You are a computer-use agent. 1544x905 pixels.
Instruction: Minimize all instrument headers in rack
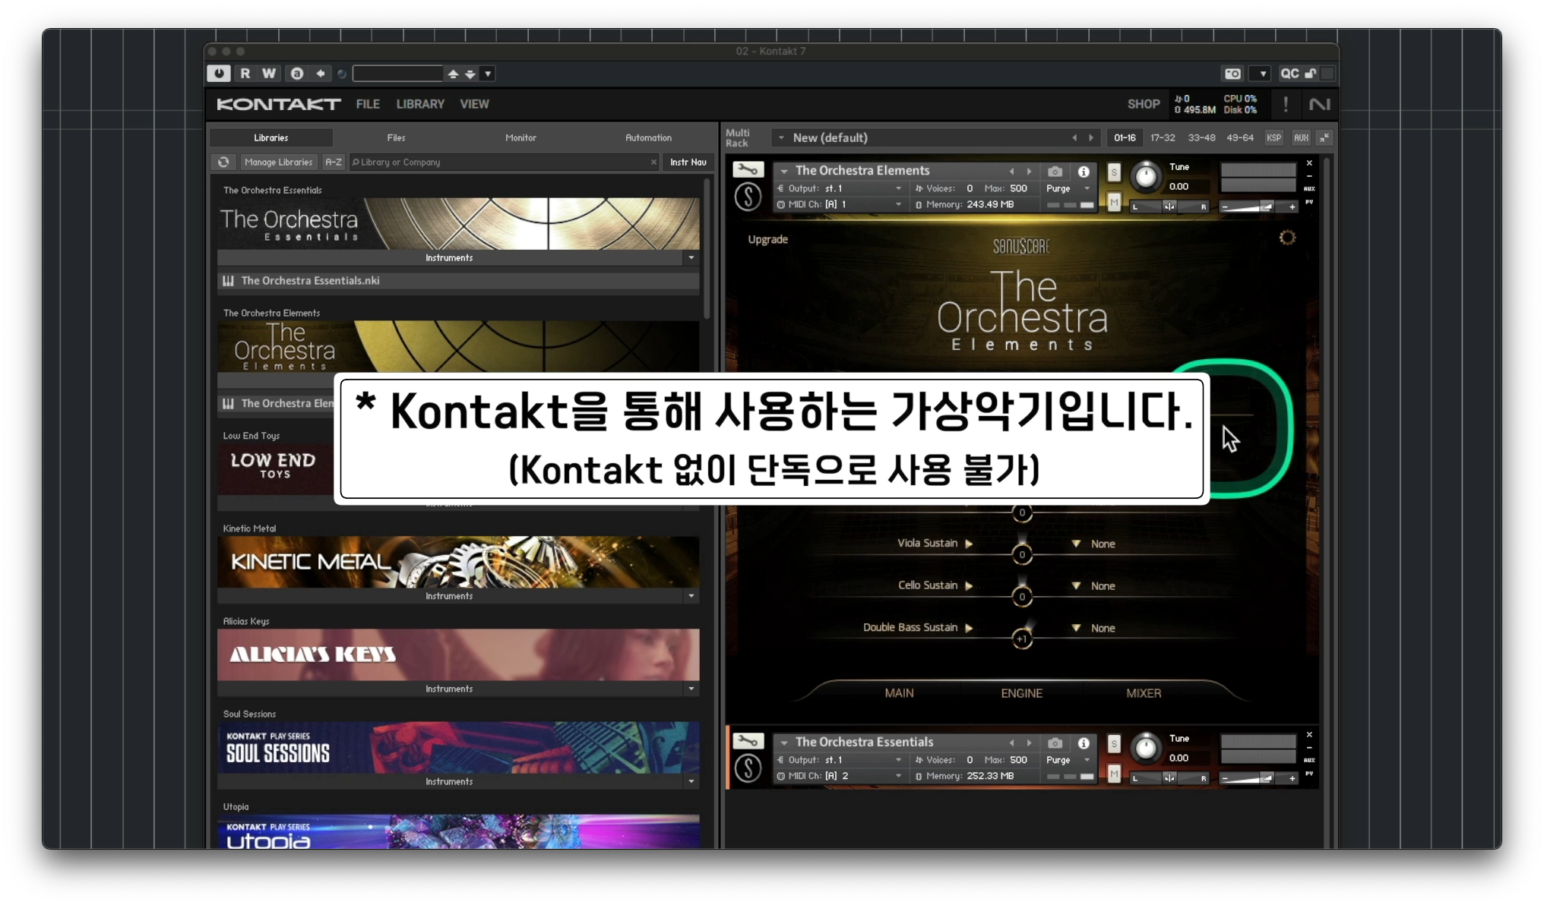[x=1324, y=137]
